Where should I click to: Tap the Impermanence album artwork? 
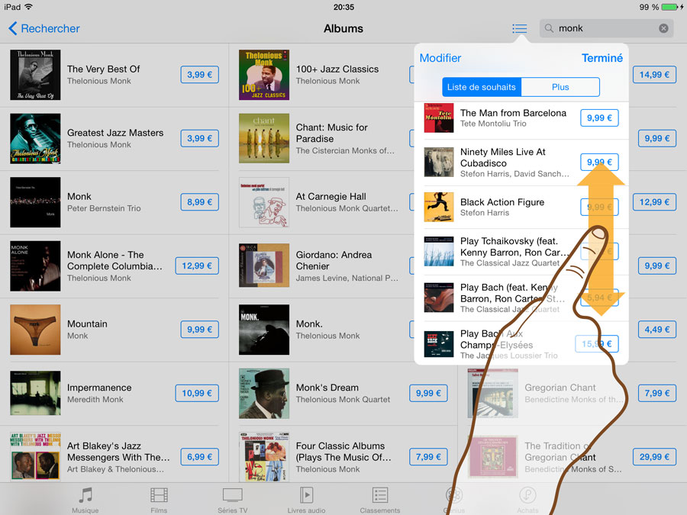[35, 393]
